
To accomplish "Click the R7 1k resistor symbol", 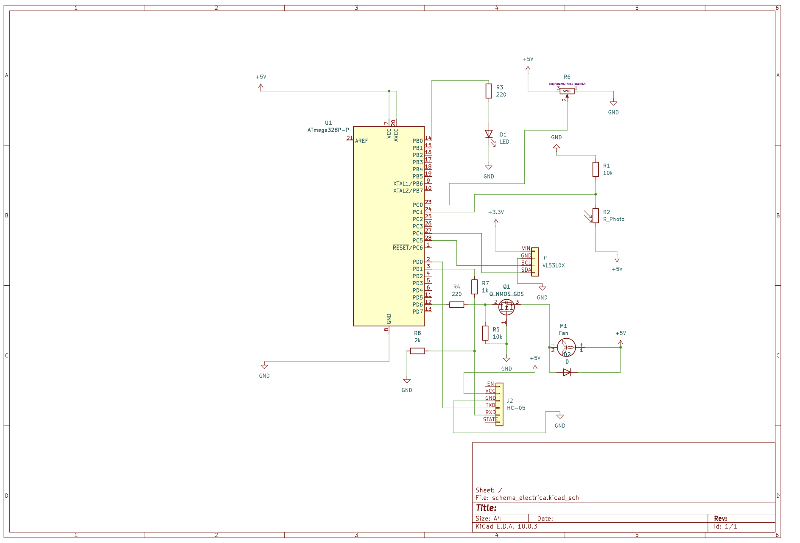I will pyautogui.click(x=475, y=287).
